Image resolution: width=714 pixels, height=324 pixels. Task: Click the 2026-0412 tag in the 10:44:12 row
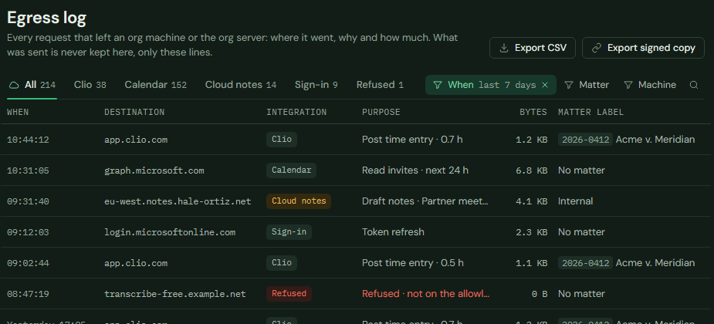point(585,140)
